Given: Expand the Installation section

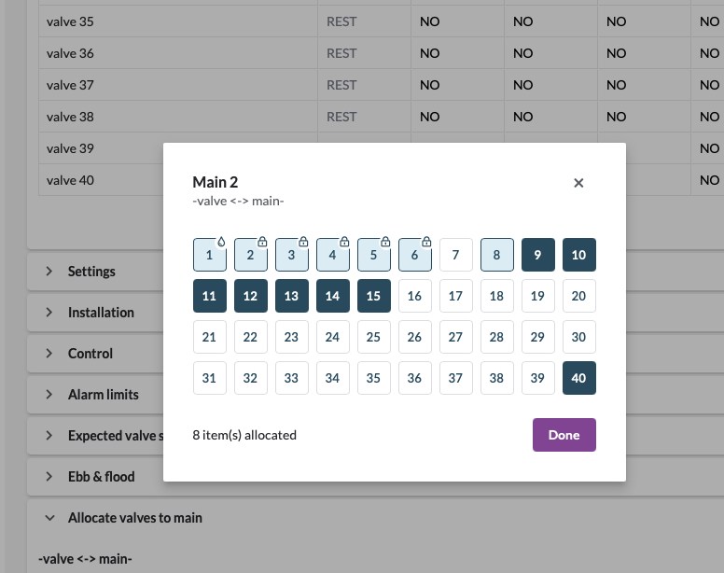Looking at the screenshot, I should pos(101,313).
